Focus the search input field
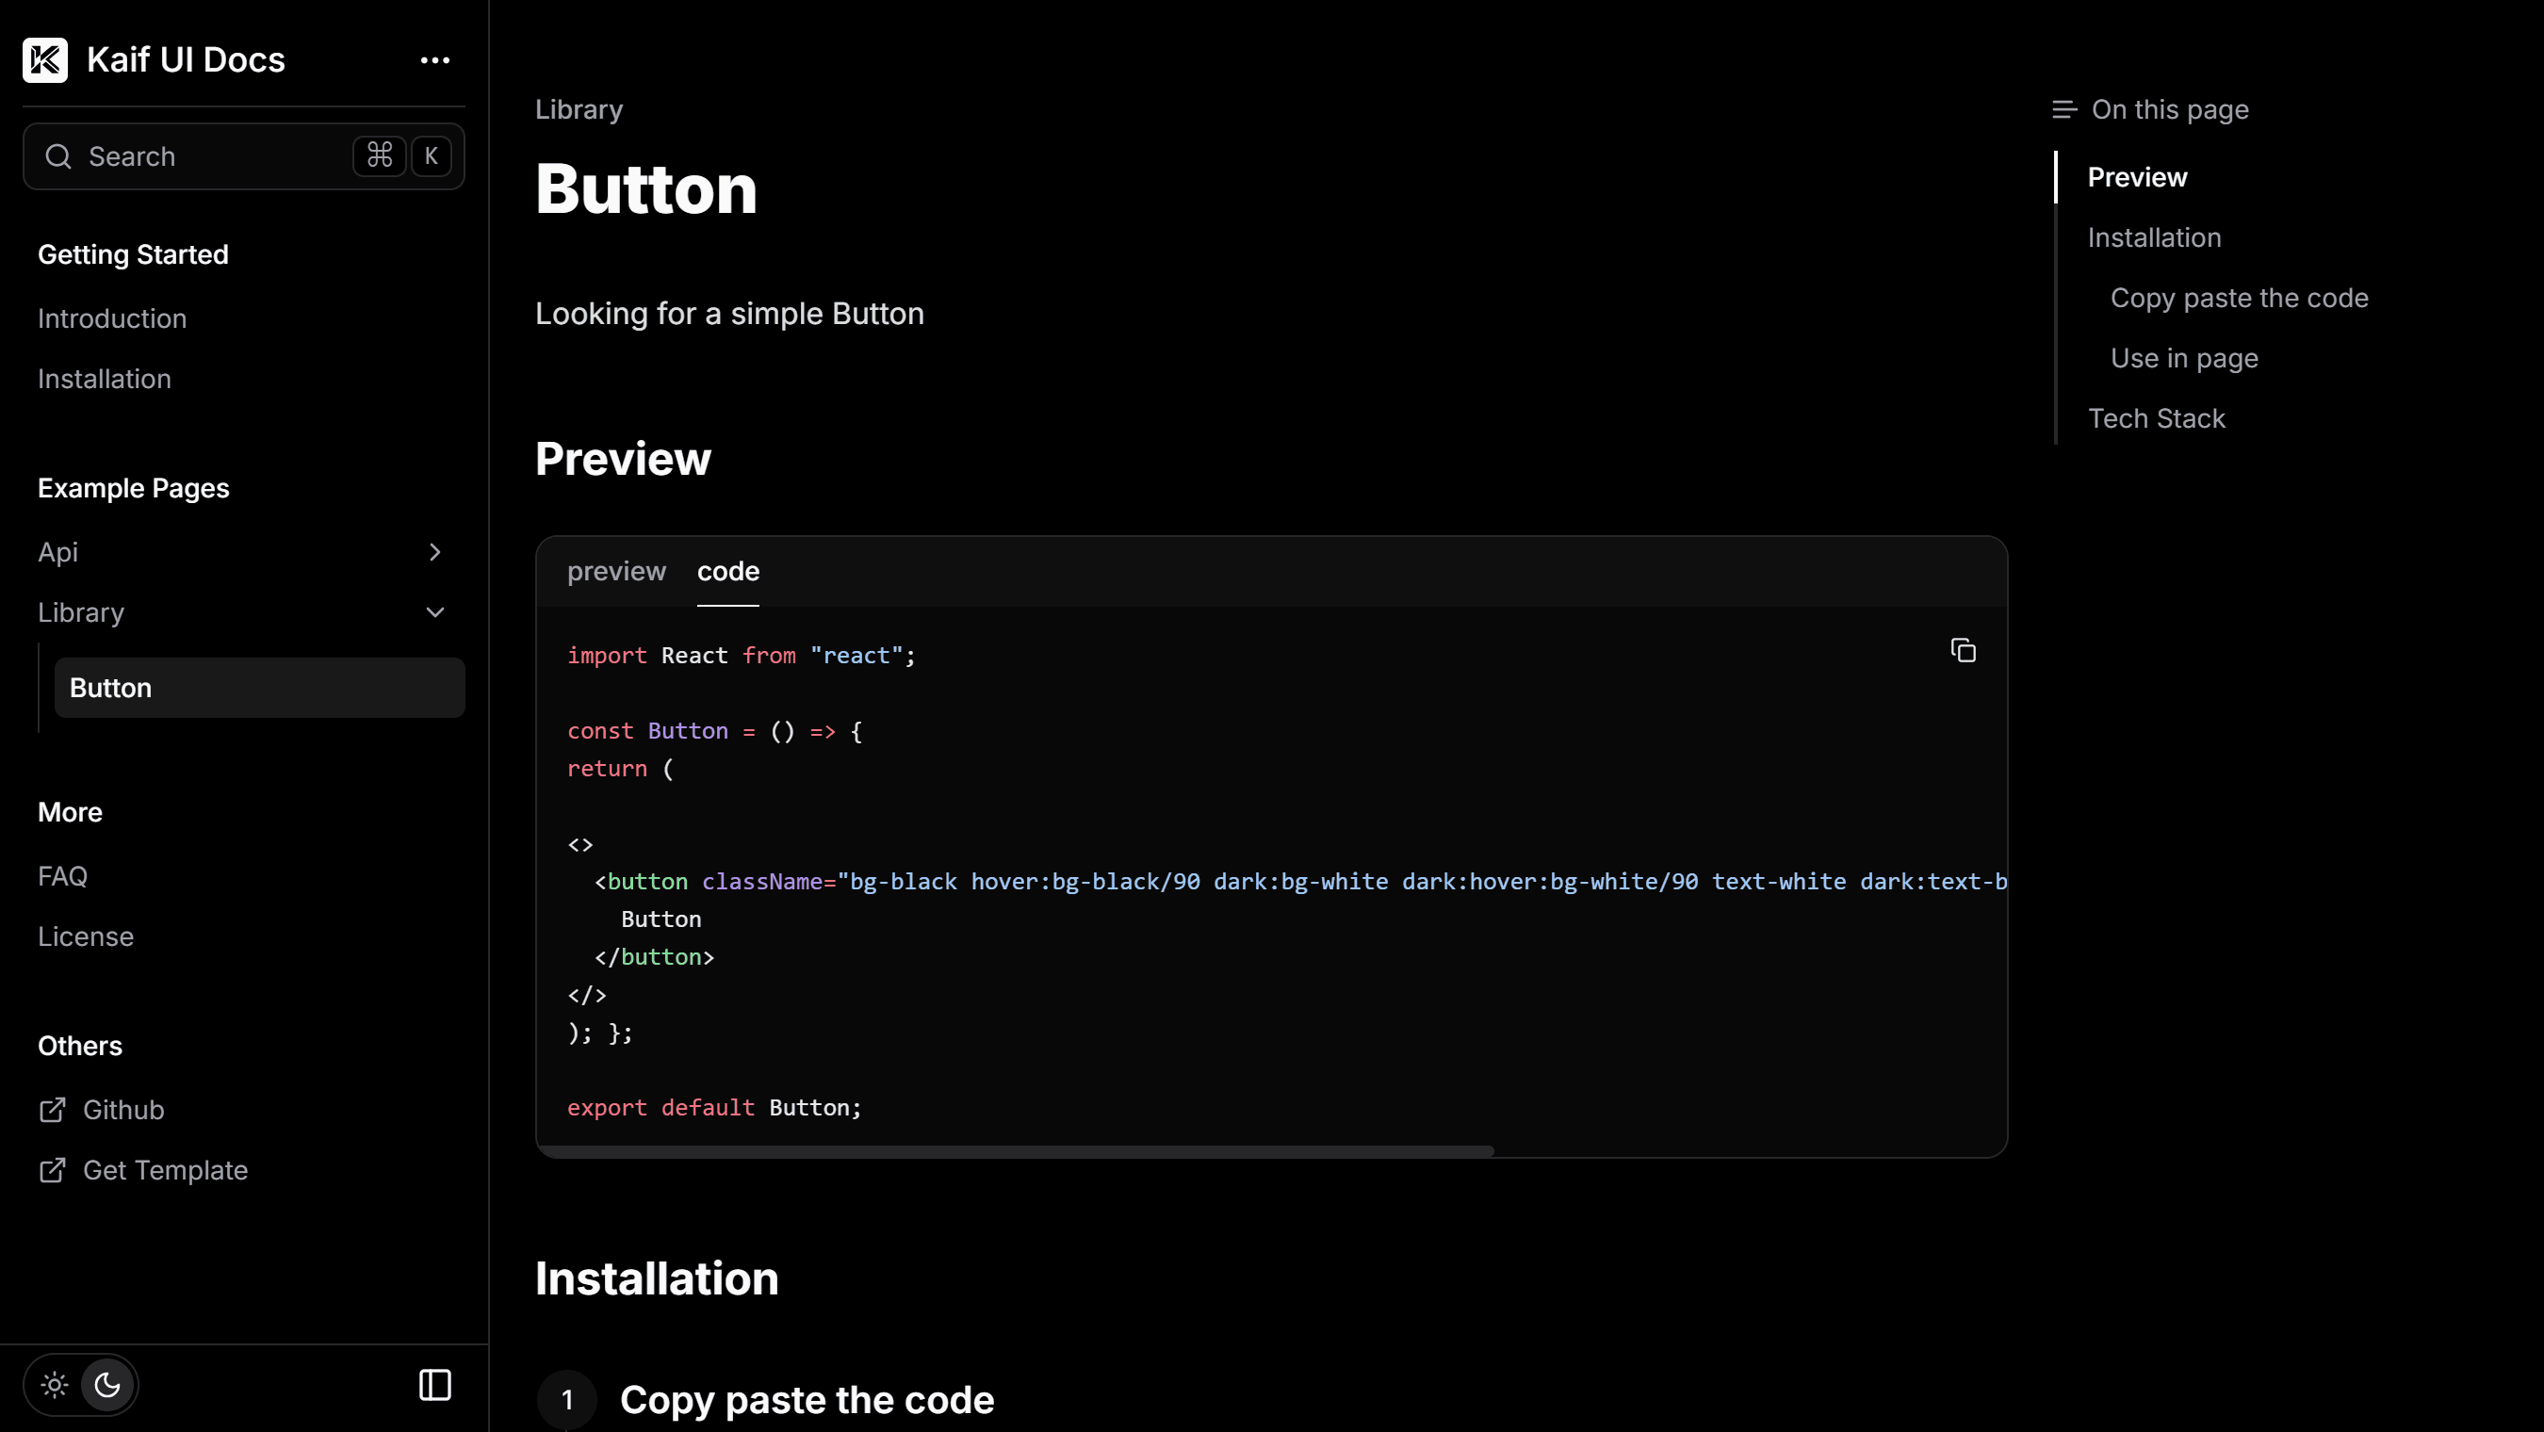Viewport: 2544px width, 1432px height. pos(243,155)
